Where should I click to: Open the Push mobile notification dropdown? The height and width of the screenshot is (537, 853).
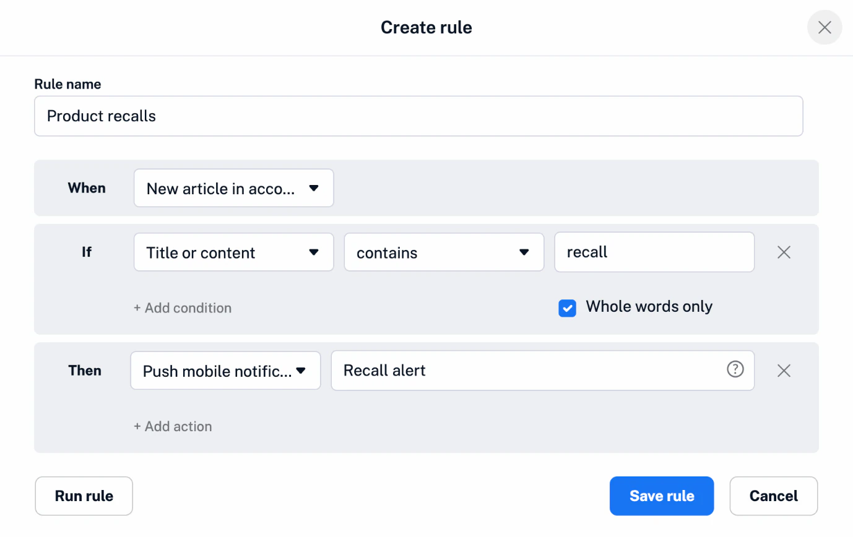point(225,371)
